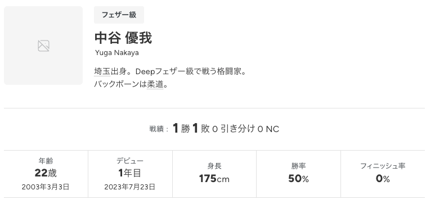435x204 pixels.
Task: Click the 1 勝 wins count
Action: click(x=181, y=129)
